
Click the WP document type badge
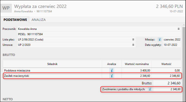(x=6, y=8)
